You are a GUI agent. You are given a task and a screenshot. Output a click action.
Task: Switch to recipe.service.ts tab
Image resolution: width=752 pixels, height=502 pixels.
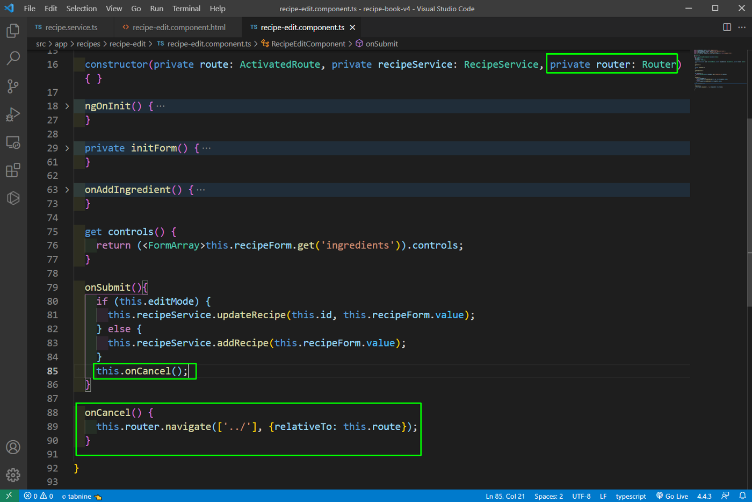(70, 27)
